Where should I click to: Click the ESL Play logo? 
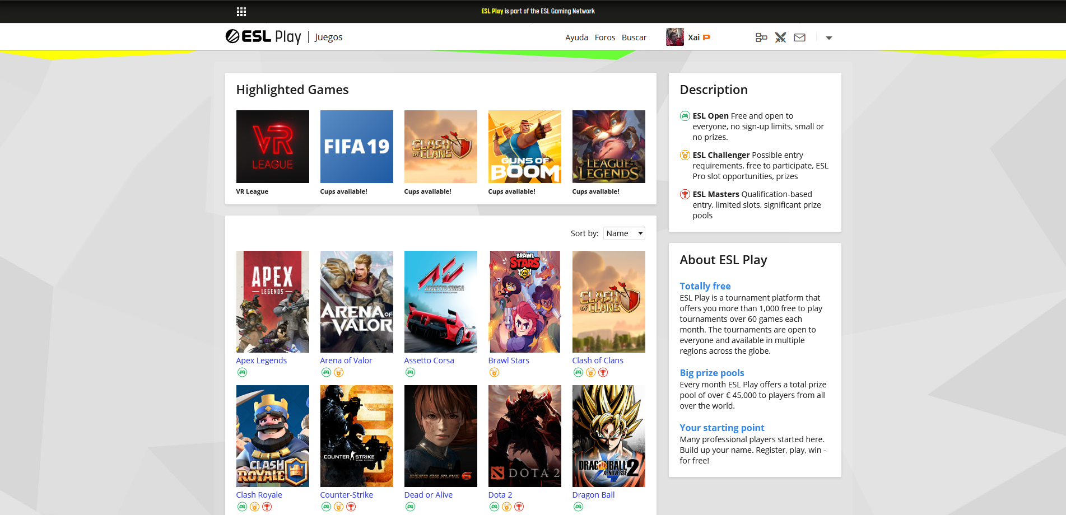click(x=263, y=37)
